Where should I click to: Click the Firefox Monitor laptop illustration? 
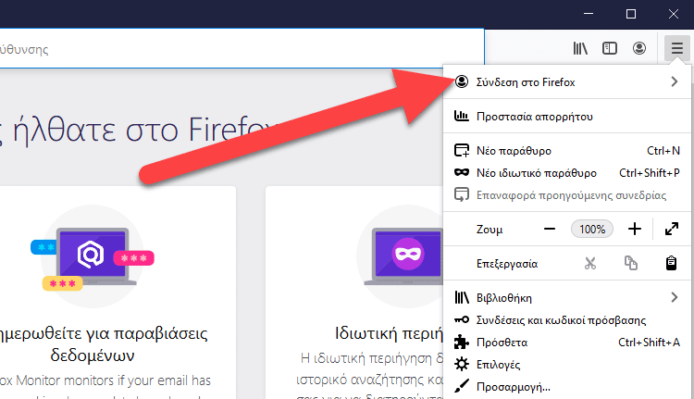point(92,256)
